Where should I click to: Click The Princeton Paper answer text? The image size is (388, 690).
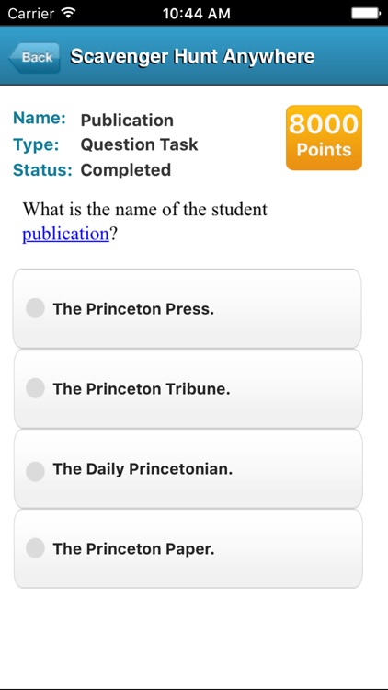pyautogui.click(x=133, y=548)
